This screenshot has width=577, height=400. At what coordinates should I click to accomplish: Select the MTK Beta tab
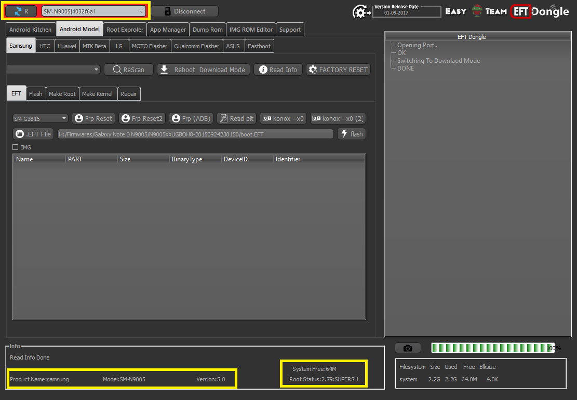[94, 46]
